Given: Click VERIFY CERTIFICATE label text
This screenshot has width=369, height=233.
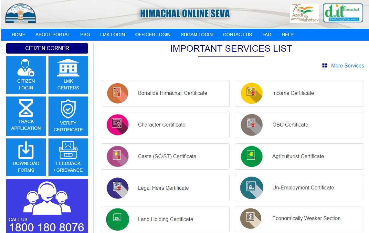Looking at the screenshot, I should tap(68, 126).
